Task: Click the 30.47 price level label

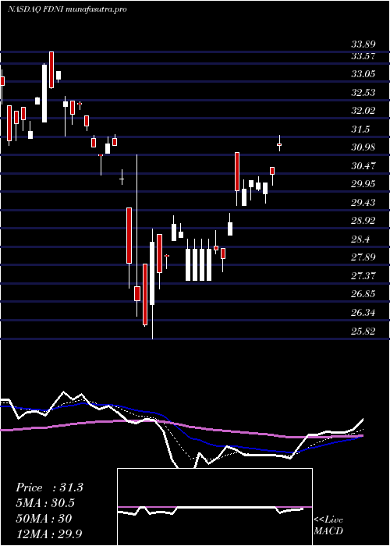Action: click(x=363, y=166)
